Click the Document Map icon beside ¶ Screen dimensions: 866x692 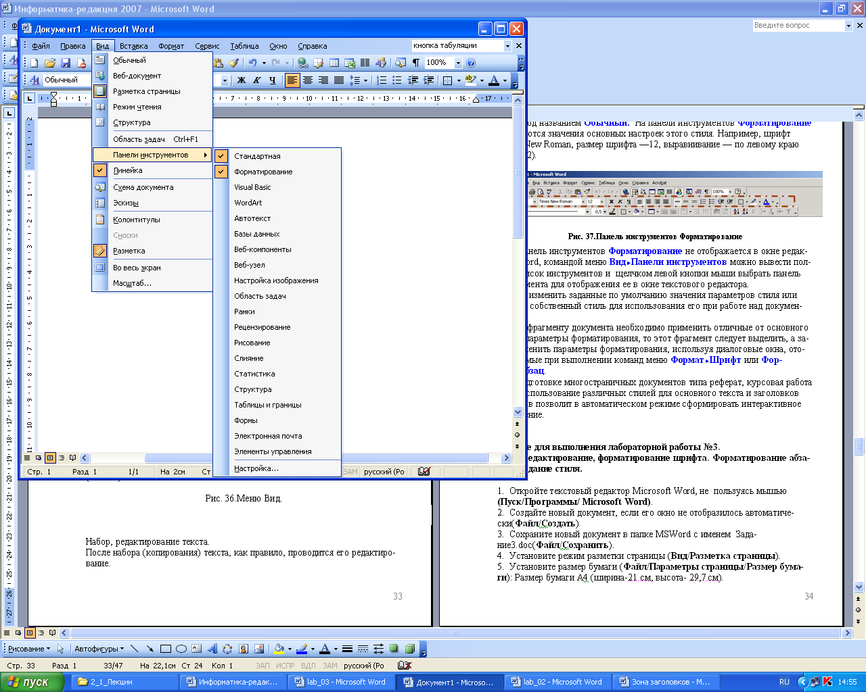point(401,63)
